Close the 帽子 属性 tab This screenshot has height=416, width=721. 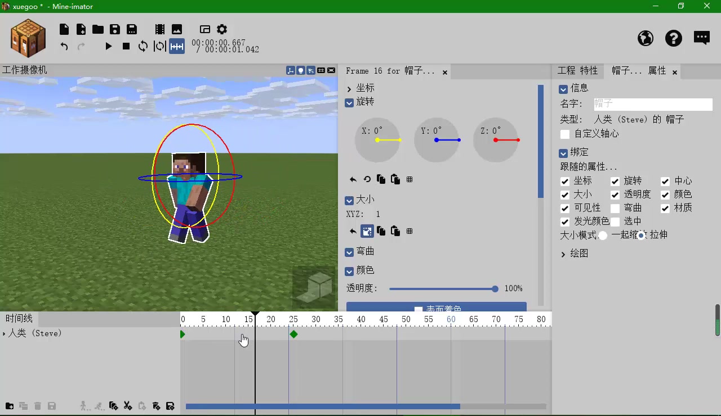(x=675, y=72)
